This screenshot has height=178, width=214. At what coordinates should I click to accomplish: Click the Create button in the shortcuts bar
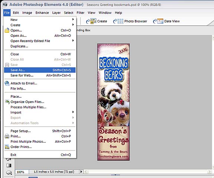pyautogui.click(x=97, y=21)
